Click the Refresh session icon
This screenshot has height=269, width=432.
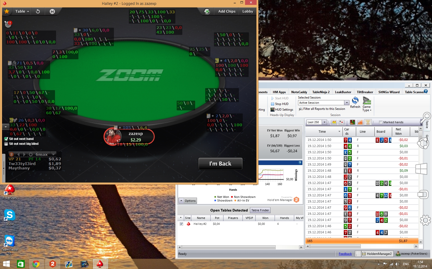[x=355, y=102]
